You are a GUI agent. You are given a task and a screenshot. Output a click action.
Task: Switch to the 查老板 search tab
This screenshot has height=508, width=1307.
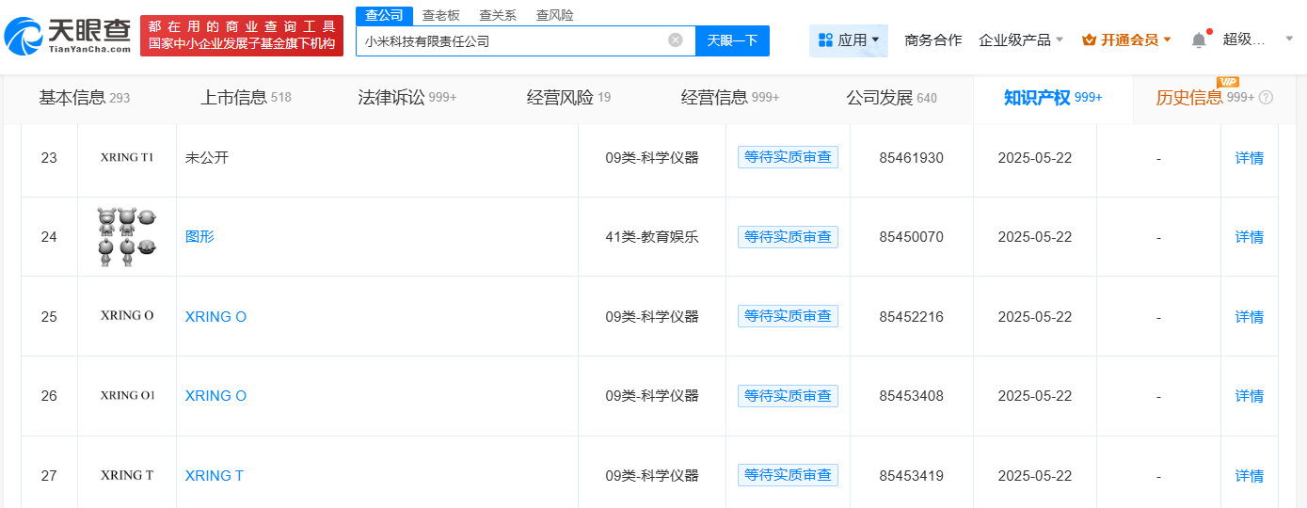click(441, 15)
